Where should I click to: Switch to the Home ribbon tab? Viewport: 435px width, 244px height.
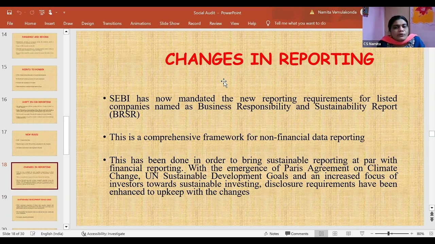pyautogui.click(x=30, y=23)
